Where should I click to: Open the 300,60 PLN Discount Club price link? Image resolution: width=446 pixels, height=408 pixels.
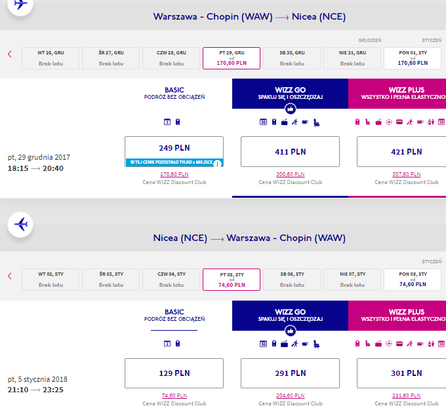coord(291,174)
